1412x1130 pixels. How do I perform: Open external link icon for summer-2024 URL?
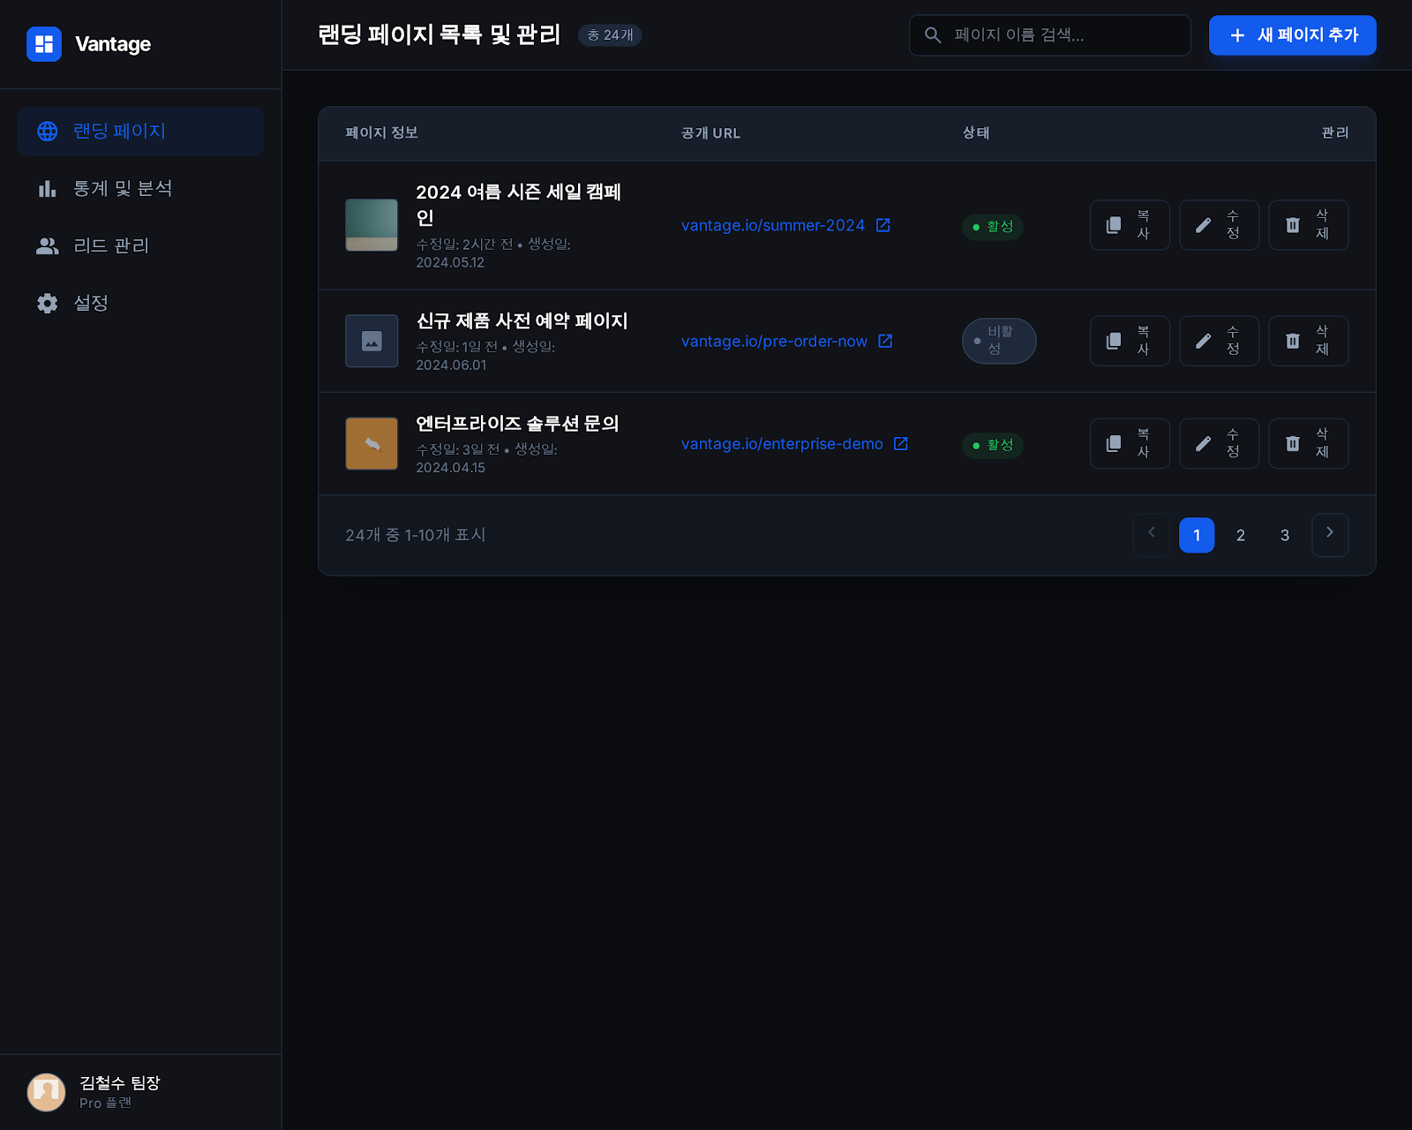882,225
